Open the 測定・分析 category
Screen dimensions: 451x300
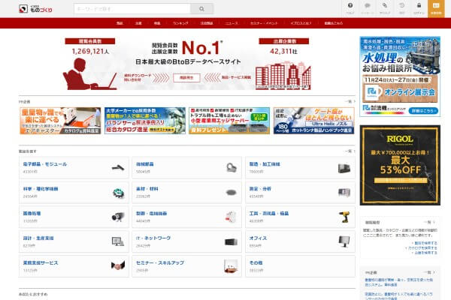click(x=260, y=188)
